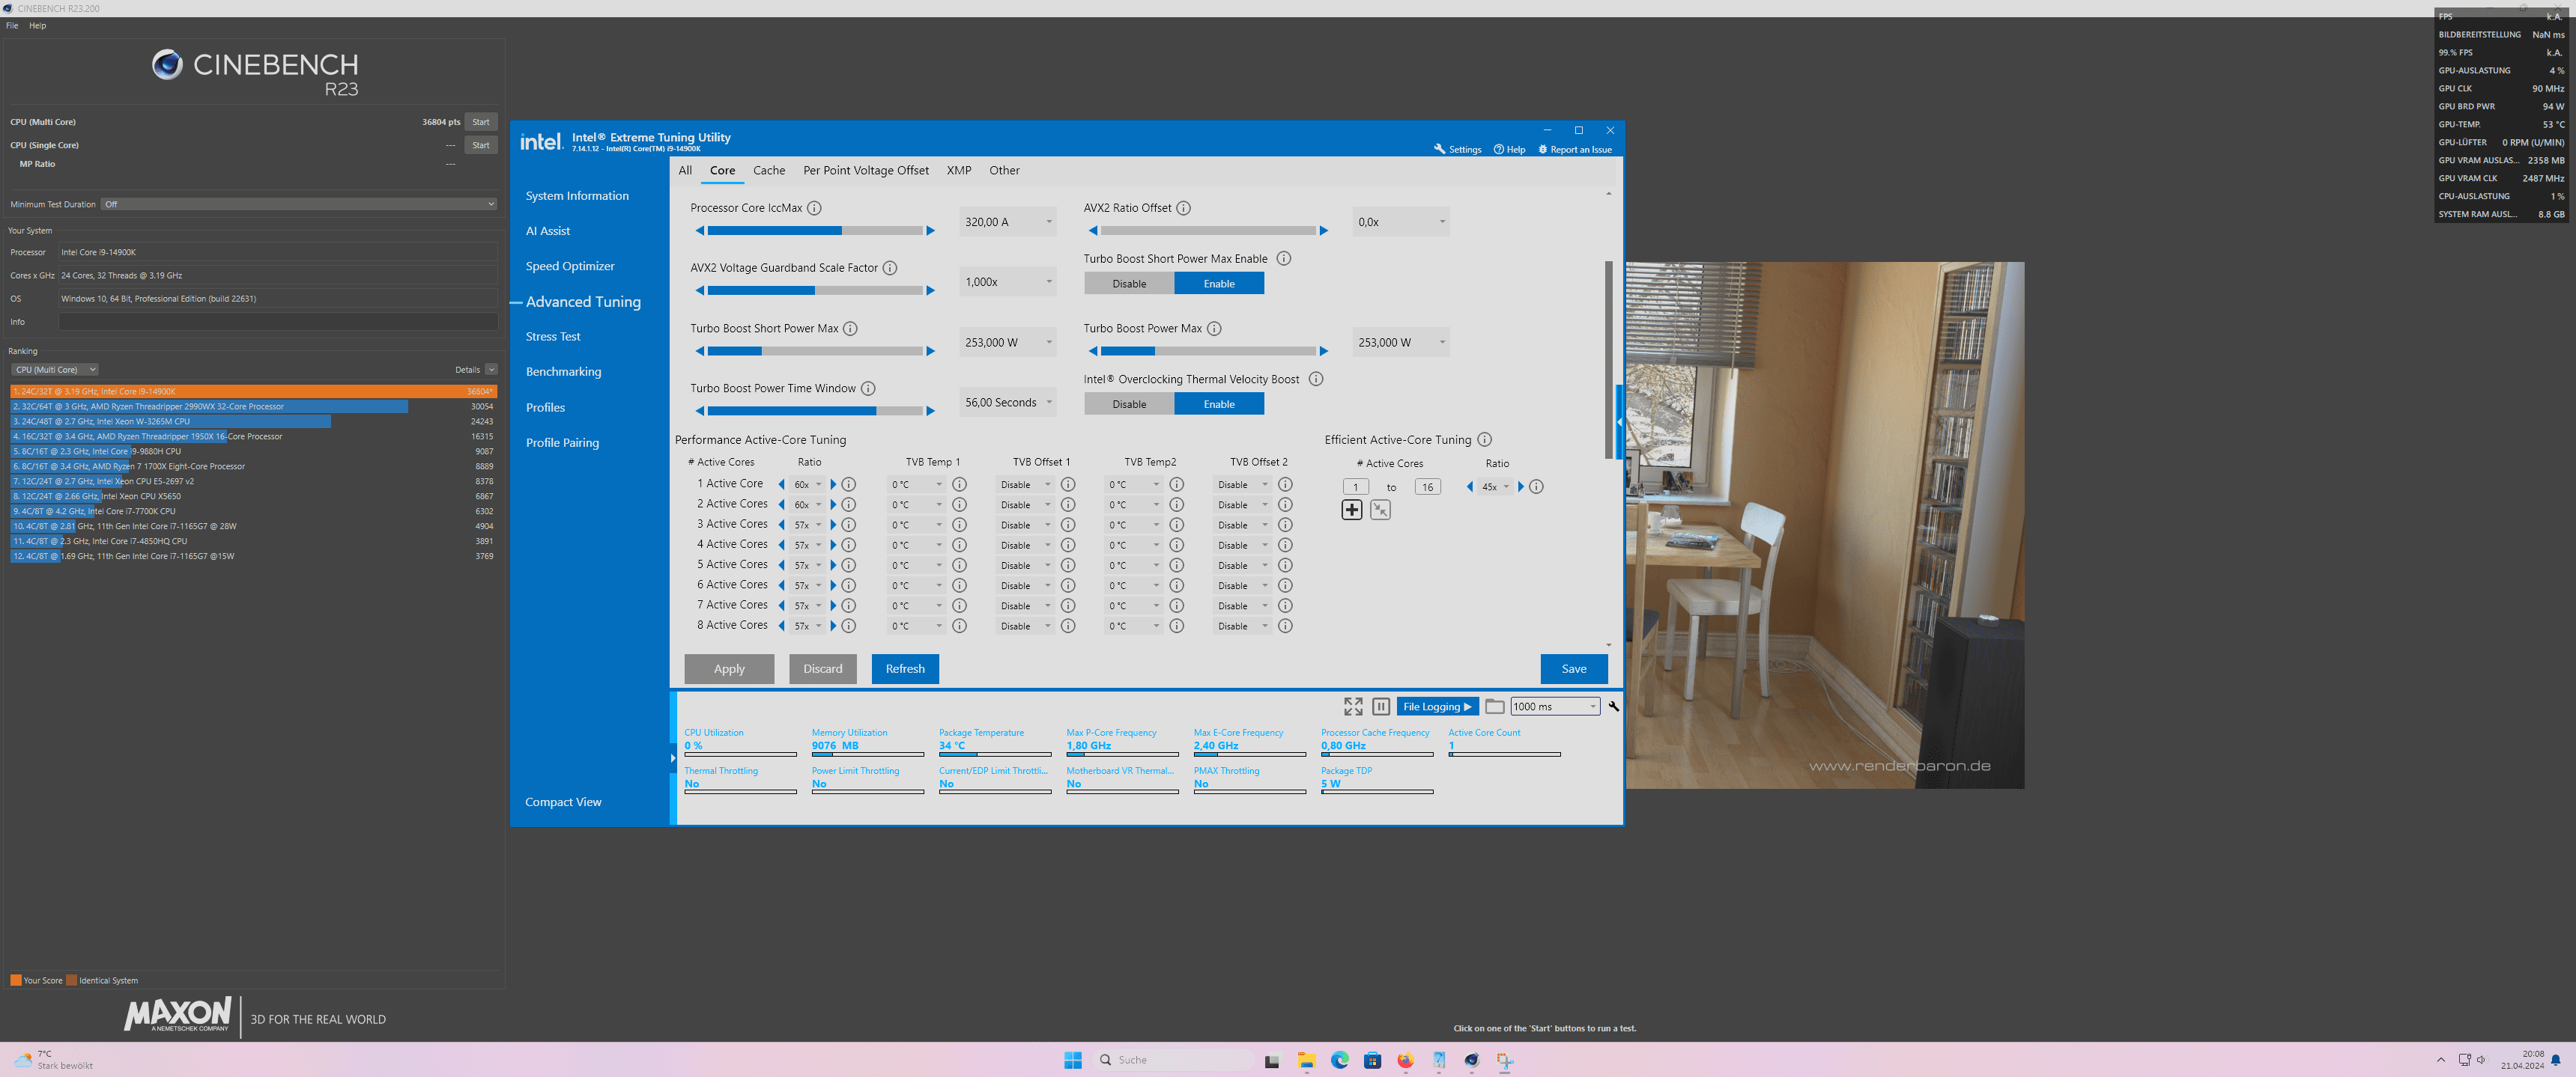
Task: Expand monitoring panel to full view
Action: pos(1353,707)
